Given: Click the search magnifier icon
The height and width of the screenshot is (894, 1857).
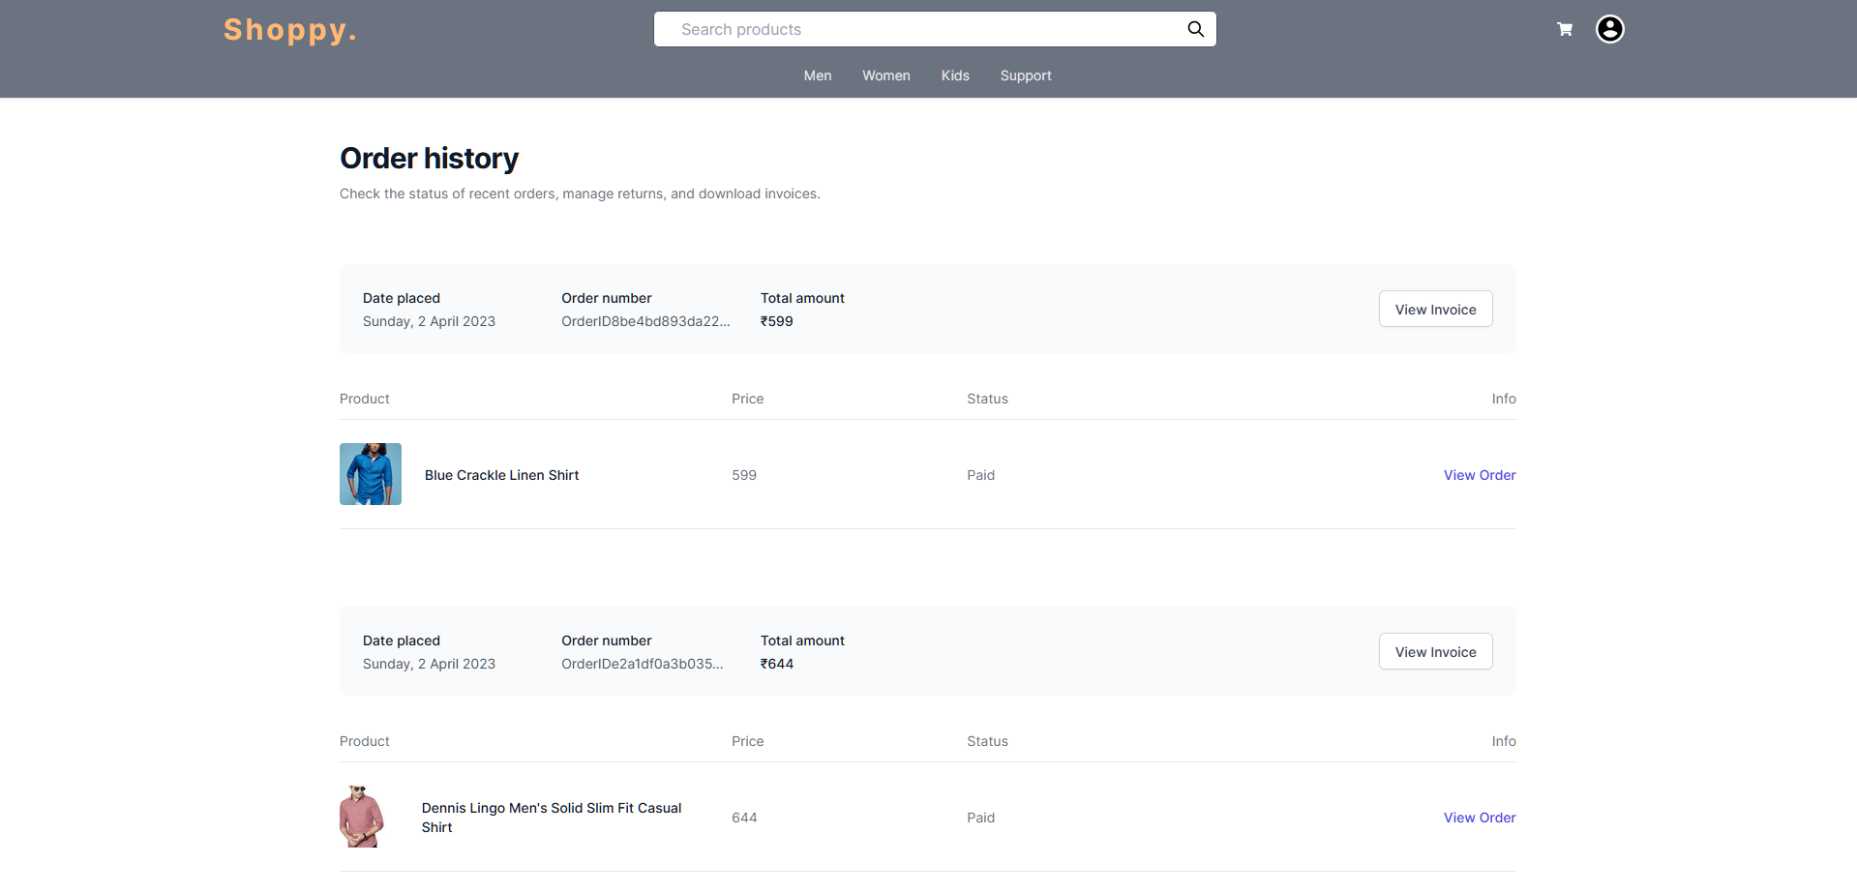Looking at the screenshot, I should tap(1195, 29).
